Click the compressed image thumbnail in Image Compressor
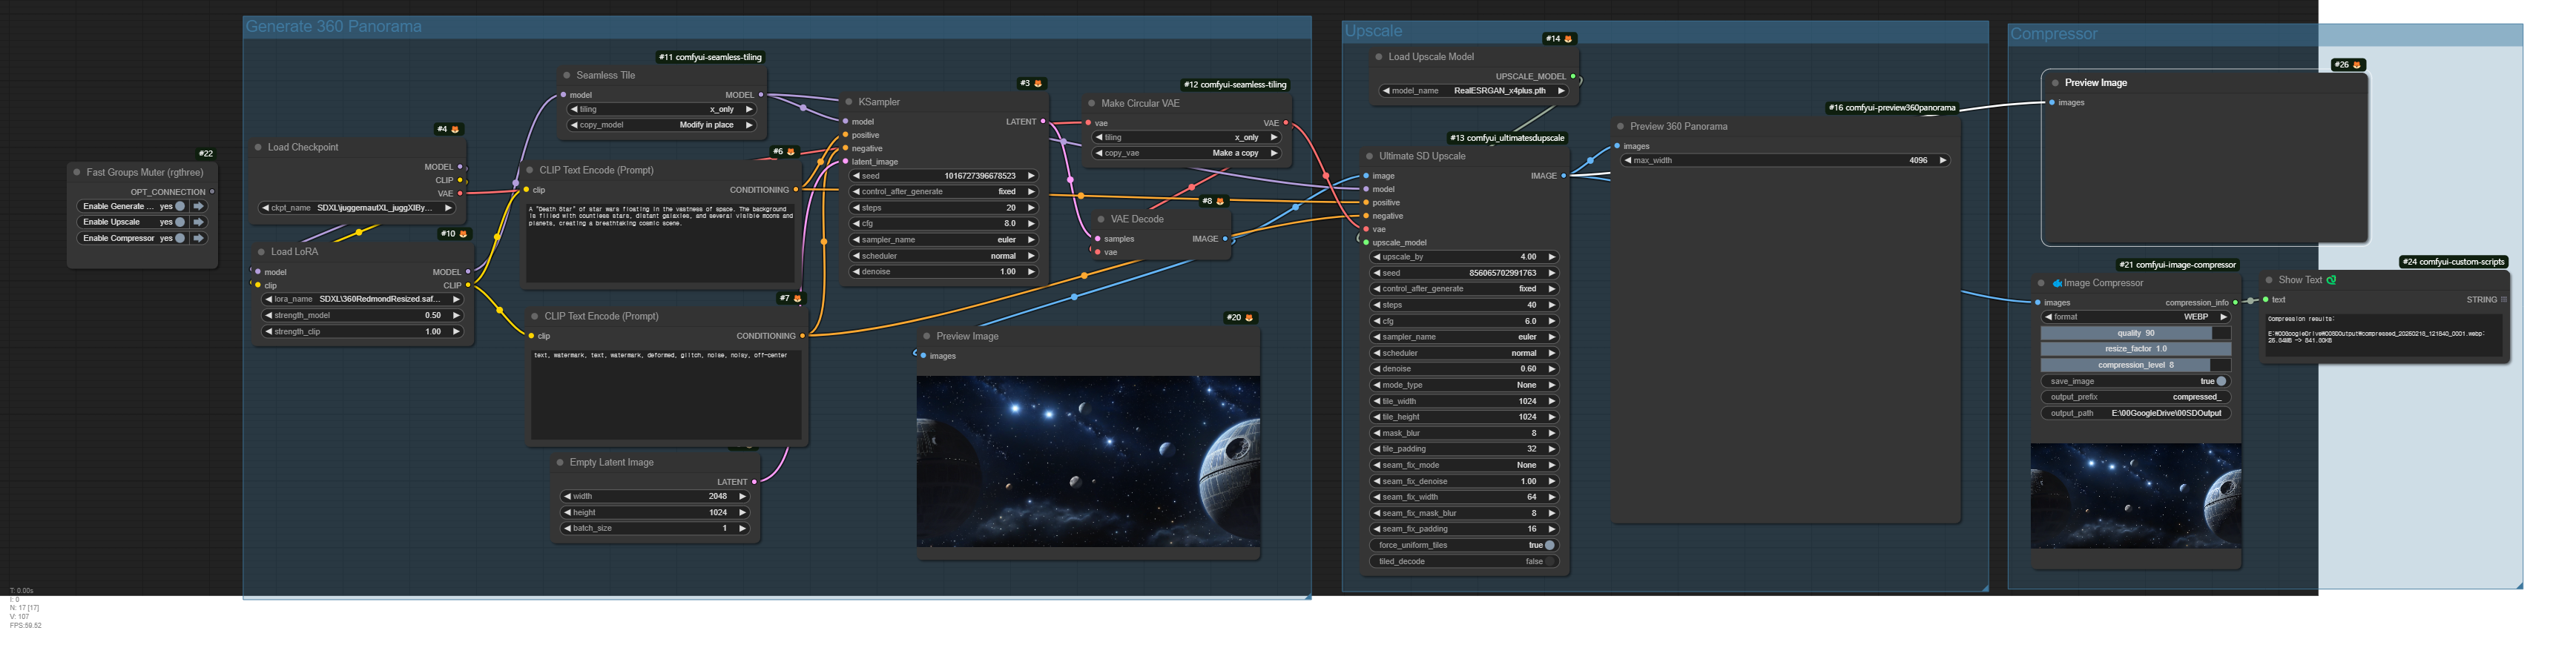 point(2135,496)
